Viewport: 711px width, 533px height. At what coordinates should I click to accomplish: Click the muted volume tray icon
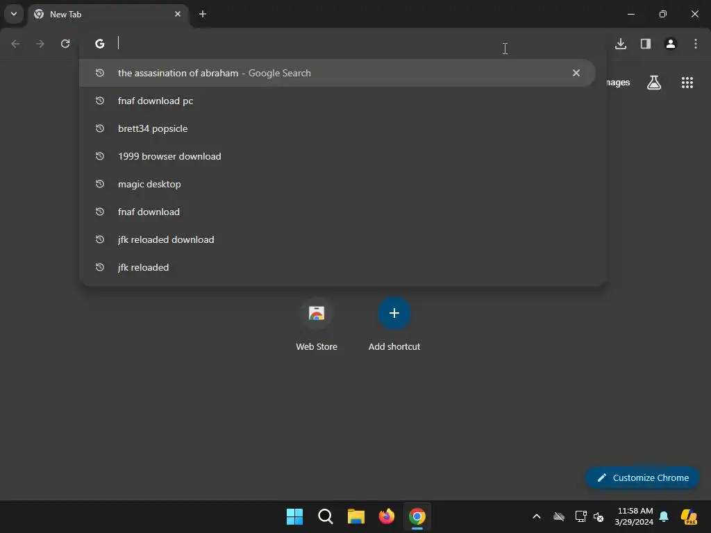point(599,516)
